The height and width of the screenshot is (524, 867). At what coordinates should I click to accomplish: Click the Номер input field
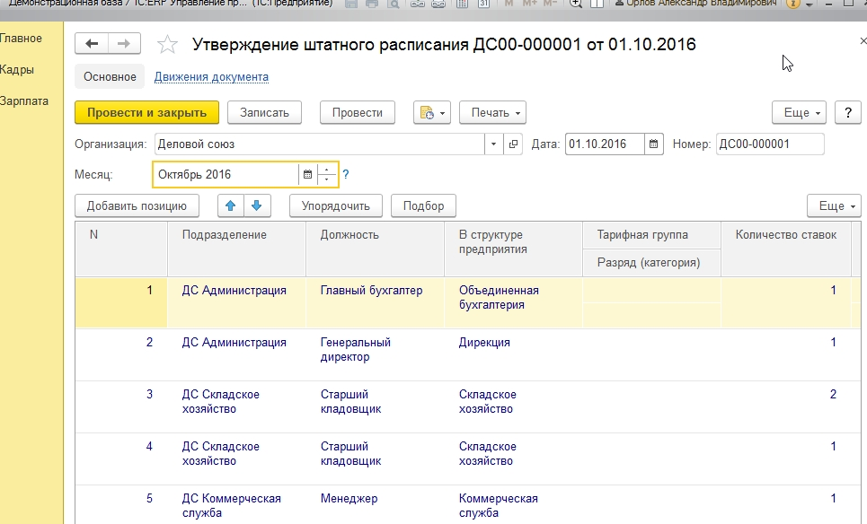click(769, 144)
